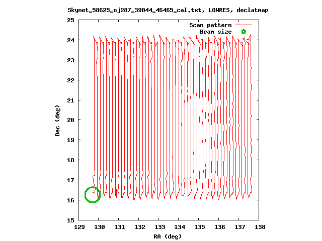This screenshot has width=322, height=241.
Task: Click the Dec axis value 16
Action: pos(70,200)
